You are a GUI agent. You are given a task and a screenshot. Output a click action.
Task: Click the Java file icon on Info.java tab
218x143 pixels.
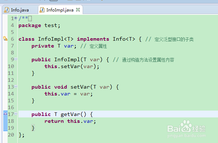coord(6,10)
